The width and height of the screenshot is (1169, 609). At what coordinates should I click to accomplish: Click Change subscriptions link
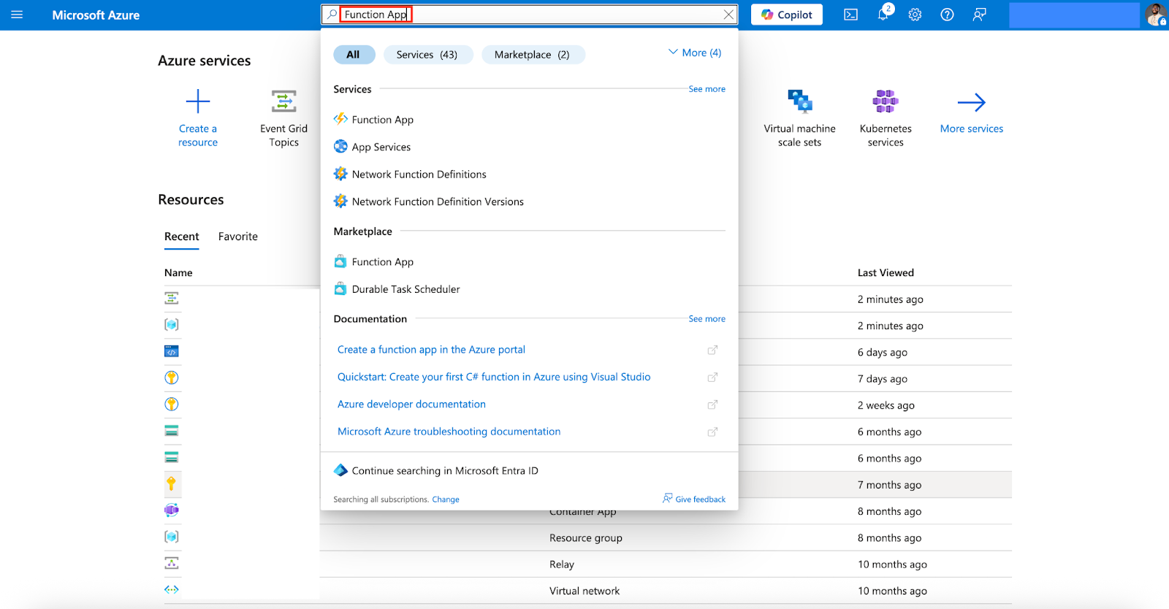click(446, 499)
